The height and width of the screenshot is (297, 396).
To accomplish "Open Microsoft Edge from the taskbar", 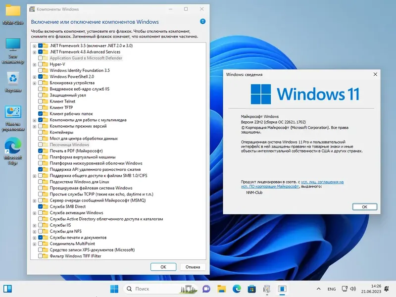I will [x=237, y=289].
